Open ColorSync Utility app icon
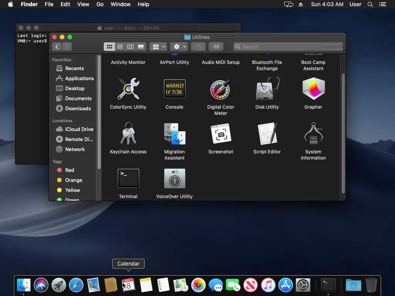Screen dimensions: 395x296 (x=128, y=89)
